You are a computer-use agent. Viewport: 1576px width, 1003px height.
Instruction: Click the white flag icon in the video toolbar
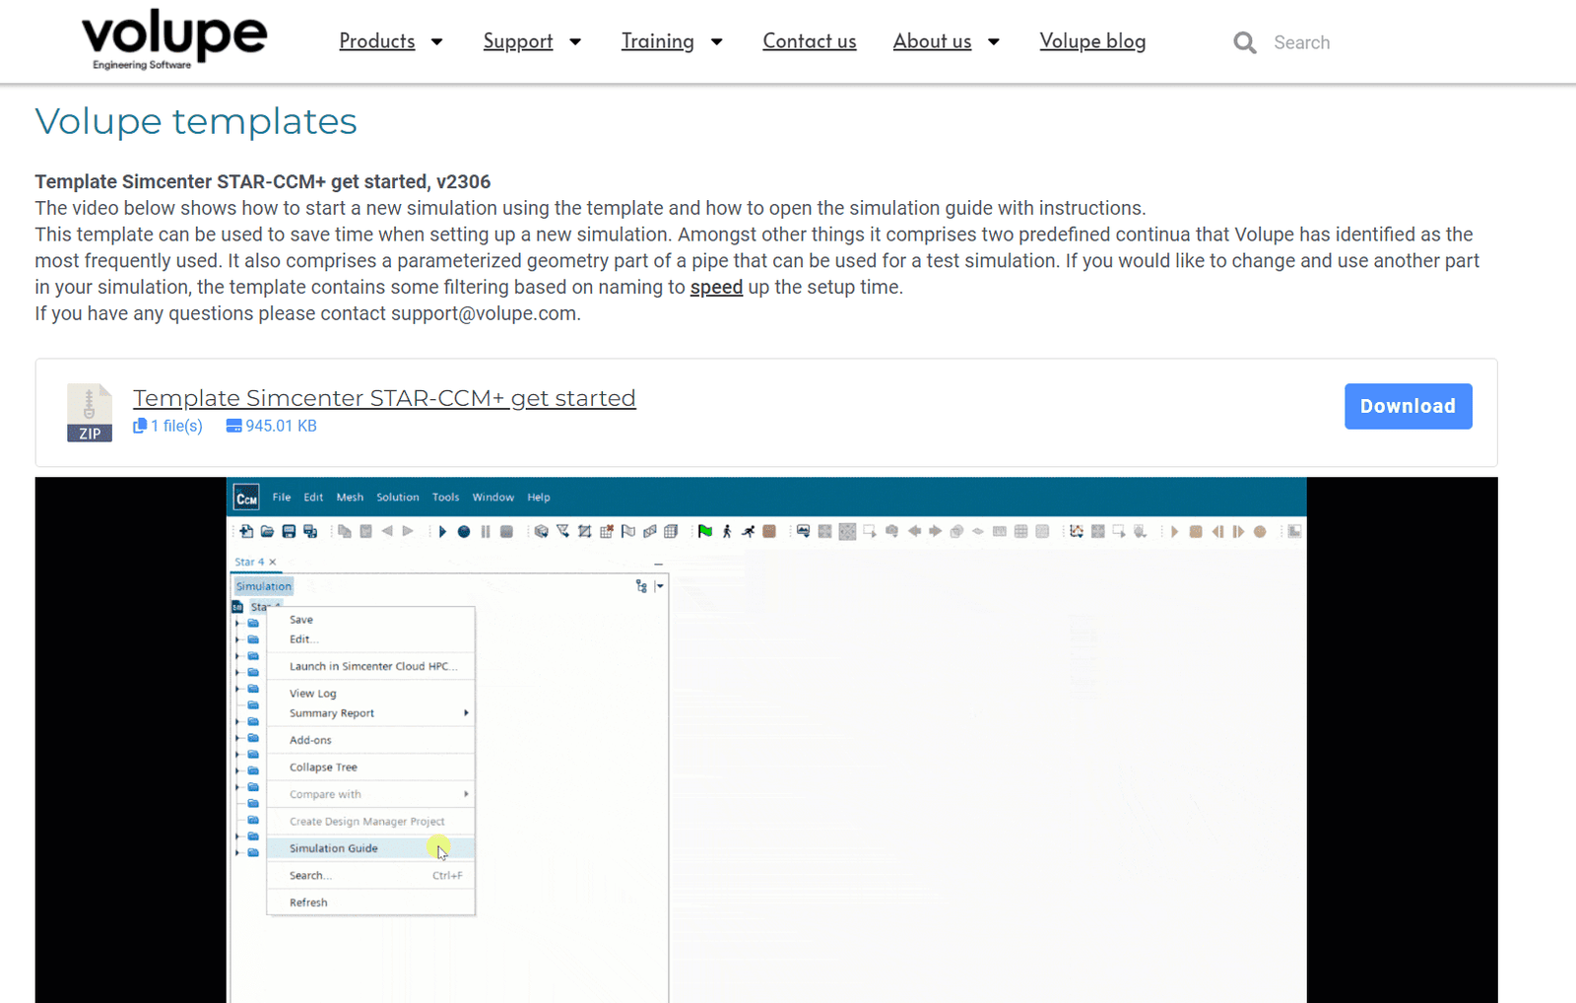tap(628, 531)
